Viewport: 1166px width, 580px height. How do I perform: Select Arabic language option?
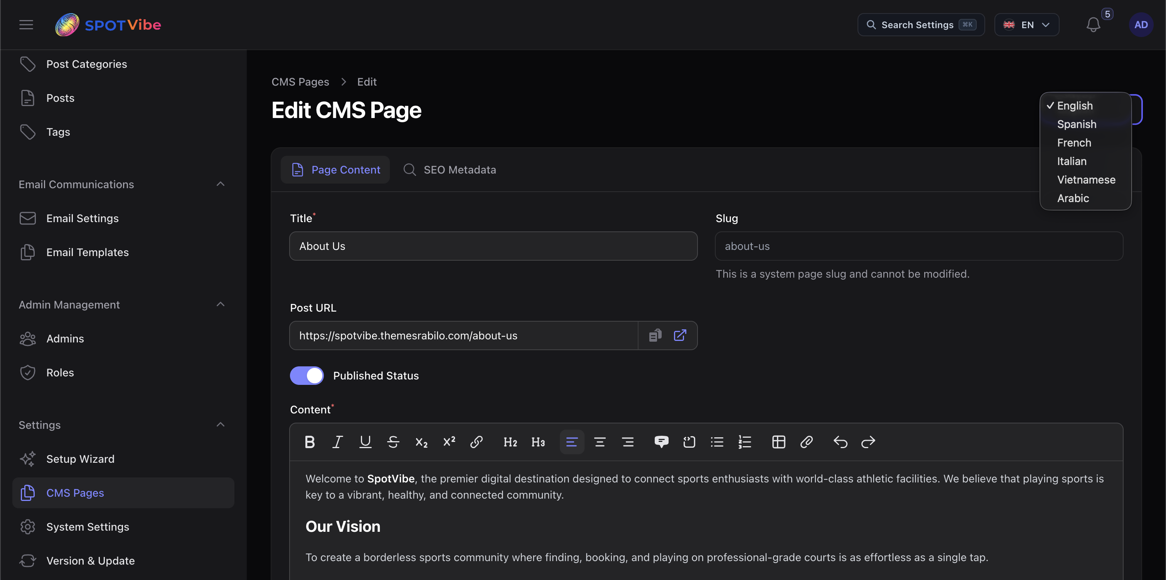tap(1085, 198)
